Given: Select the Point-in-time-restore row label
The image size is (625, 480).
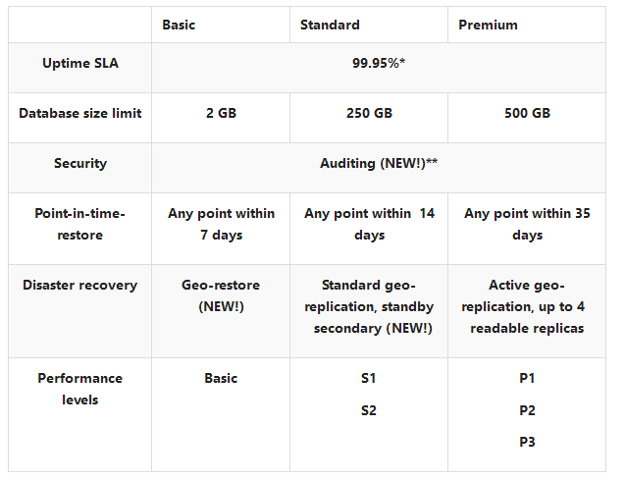Looking at the screenshot, I should coord(80,224).
